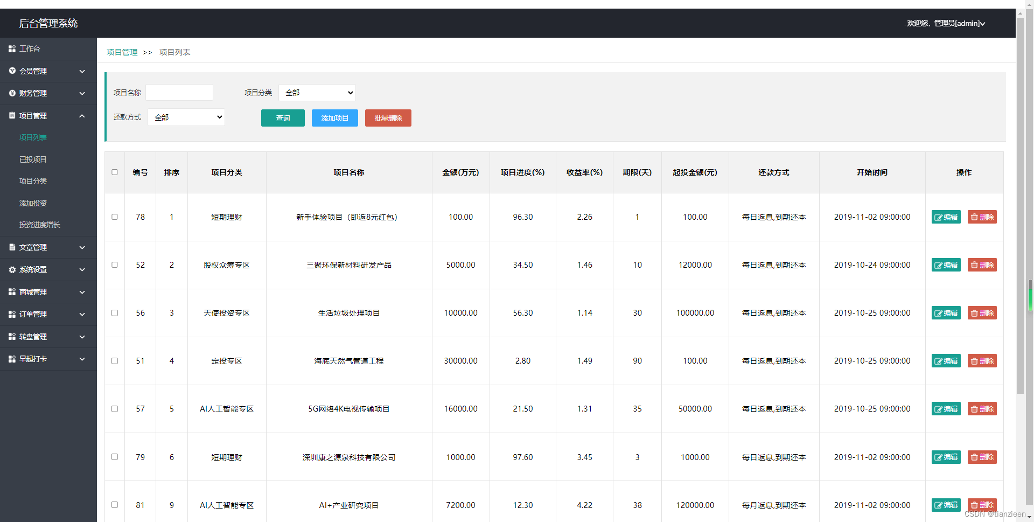This screenshot has height=522, width=1034.
Task: Click the 文章管理 document icon
Action: pyautogui.click(x=12, y=247)
